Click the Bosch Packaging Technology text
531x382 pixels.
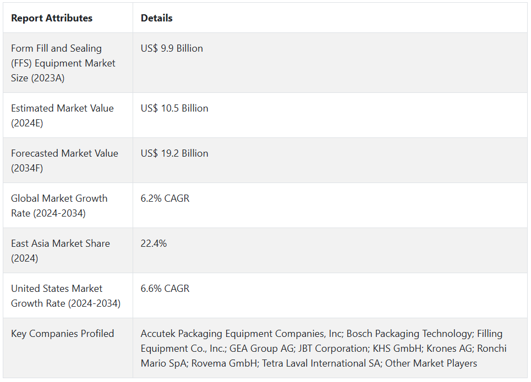tap(409, 334)
